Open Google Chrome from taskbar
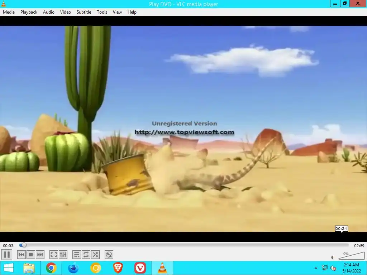The image size is (367, 275). pyautogui.click(x=51, y=268)
